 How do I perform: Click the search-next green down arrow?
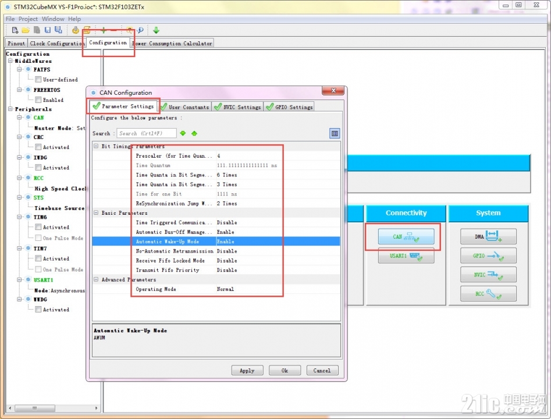(183, 133)
